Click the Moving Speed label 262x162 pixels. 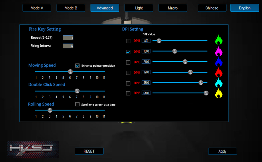42,65
